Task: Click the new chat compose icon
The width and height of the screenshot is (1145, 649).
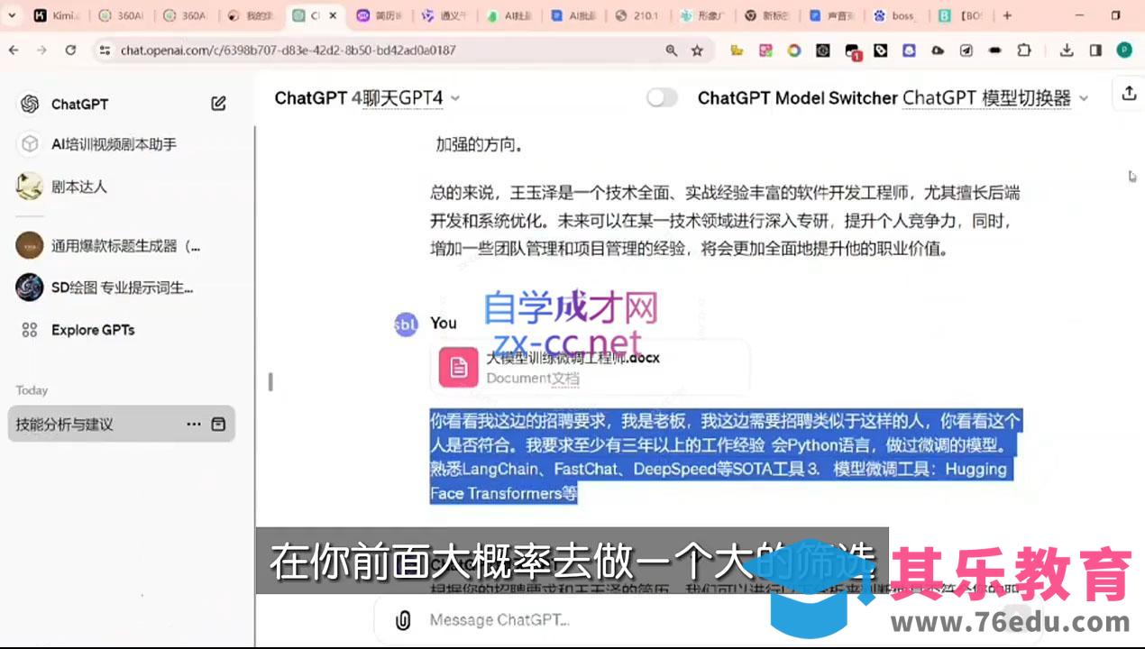Action: 218,104
